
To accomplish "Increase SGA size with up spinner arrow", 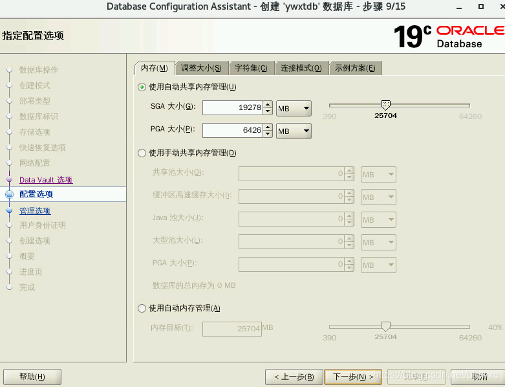I will (268, 104).
